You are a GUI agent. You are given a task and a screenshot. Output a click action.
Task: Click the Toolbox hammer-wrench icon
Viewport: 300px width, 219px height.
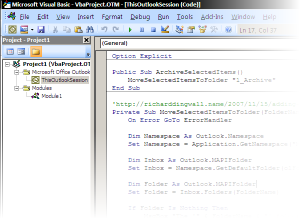[214, 29]
